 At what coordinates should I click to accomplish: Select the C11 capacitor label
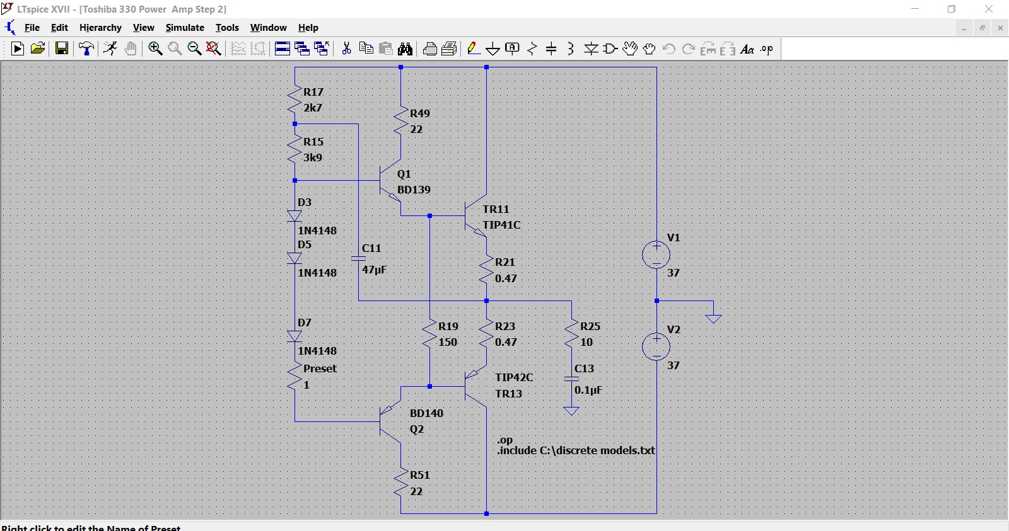coord(371,248)
